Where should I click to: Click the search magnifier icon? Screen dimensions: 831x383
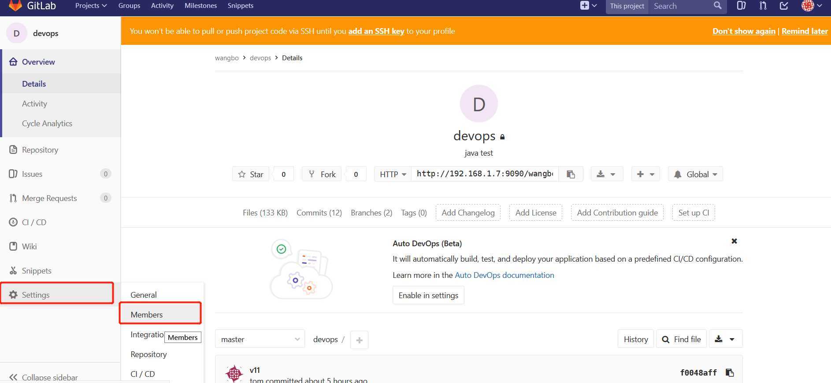pos(718,6)
